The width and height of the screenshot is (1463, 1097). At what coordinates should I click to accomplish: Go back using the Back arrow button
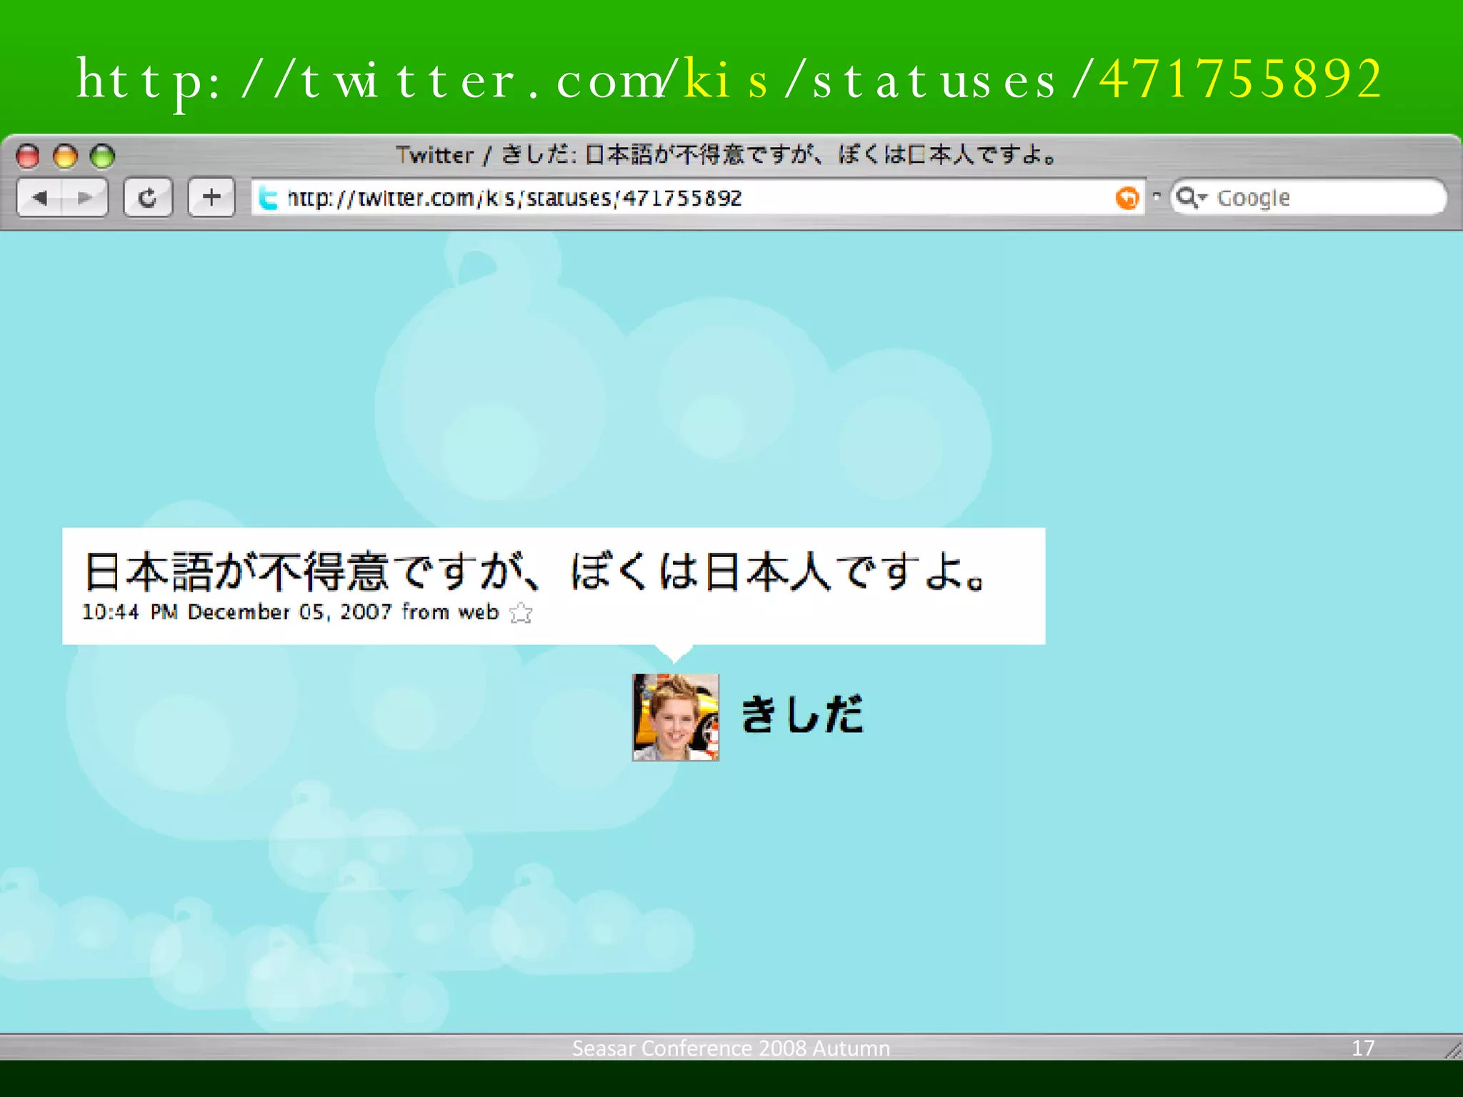point(41,197)
